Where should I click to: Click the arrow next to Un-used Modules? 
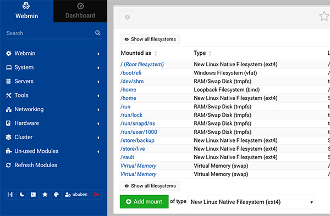(x=98, y=152)
